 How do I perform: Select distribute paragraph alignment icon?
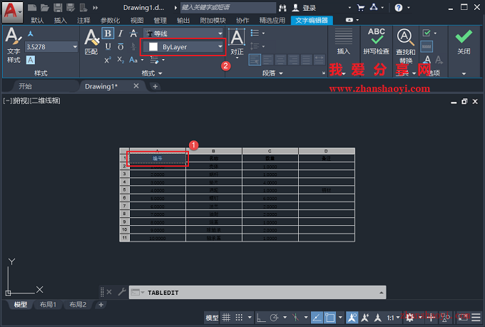(x=319, y=60)
